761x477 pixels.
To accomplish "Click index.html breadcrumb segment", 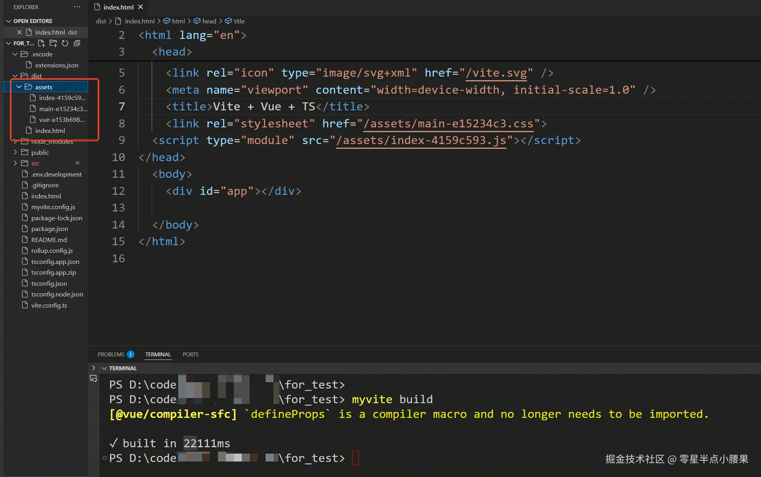I will pos(139,21).
